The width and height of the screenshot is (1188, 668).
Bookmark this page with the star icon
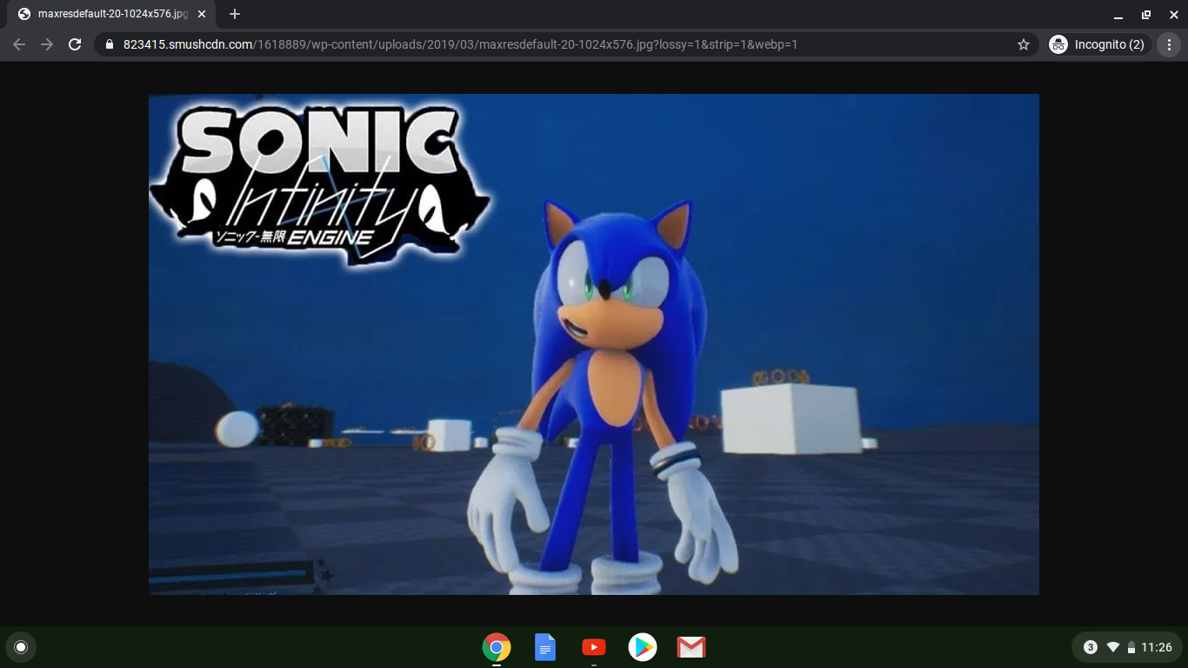[x=1024, y=44]
